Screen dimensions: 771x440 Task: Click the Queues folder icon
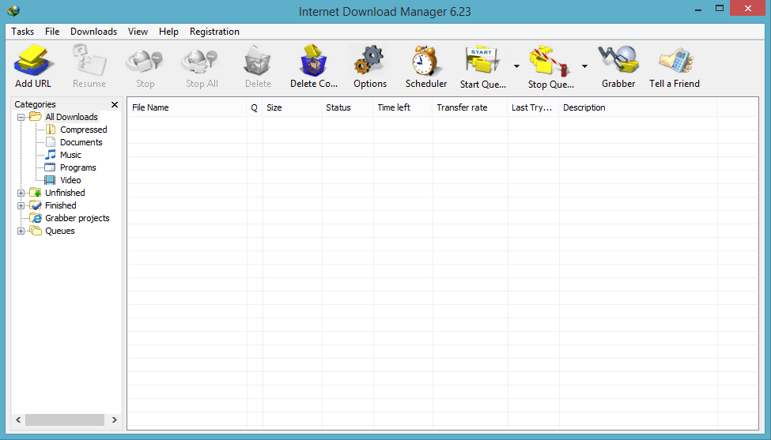[35, 231]
